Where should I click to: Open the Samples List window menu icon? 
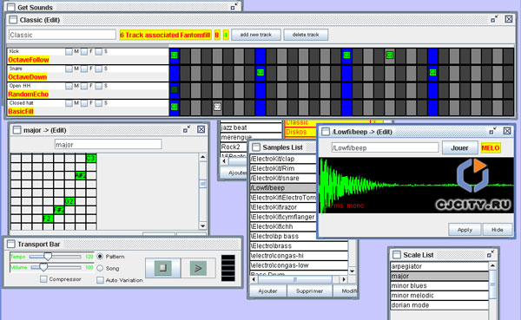tap(256, 147)
